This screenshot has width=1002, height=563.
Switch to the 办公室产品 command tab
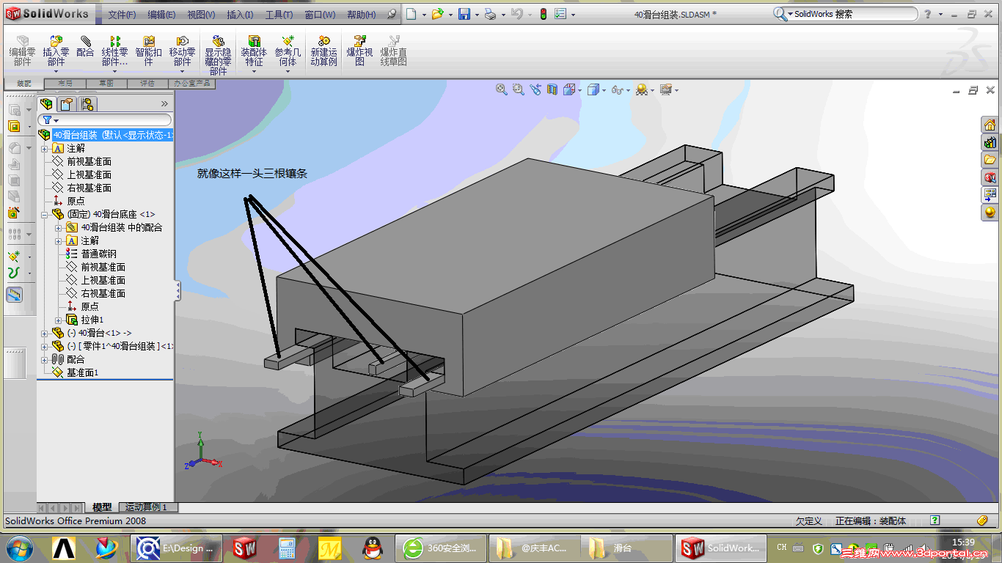[191, 84]
